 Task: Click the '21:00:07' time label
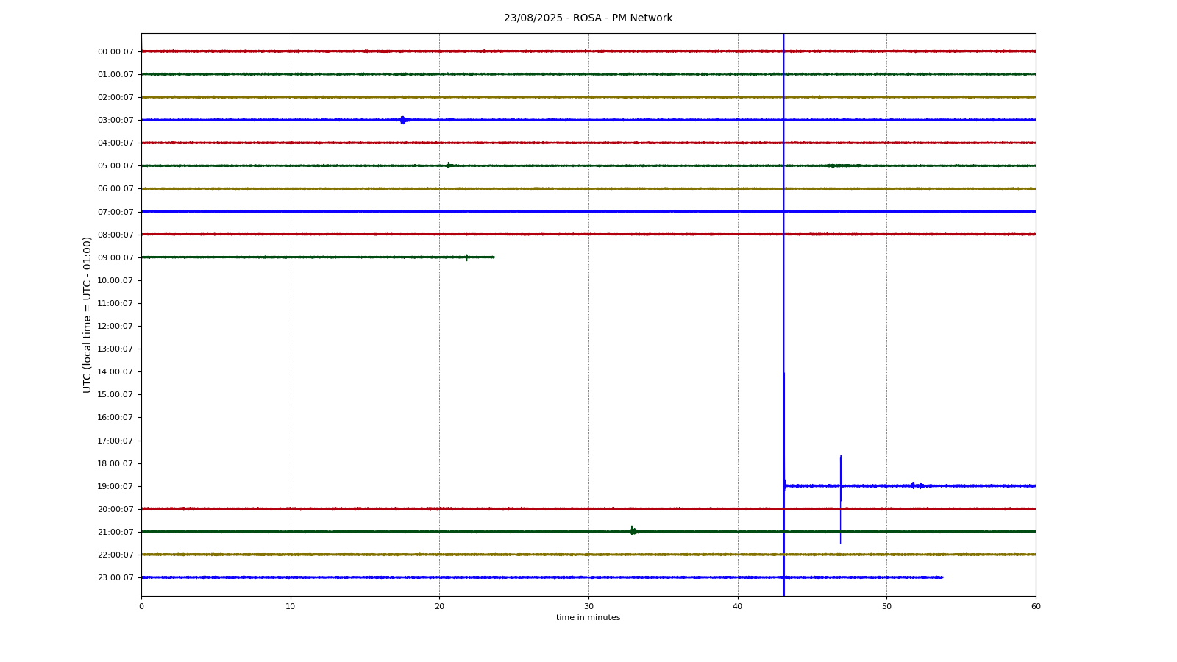pyautogui.click(x=115, y=532)
